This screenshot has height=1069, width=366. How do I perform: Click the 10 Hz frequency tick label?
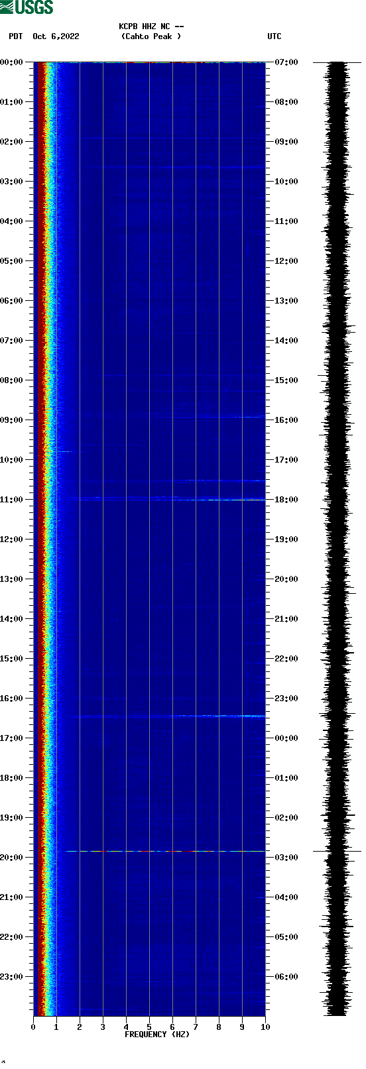point(265,1027)
